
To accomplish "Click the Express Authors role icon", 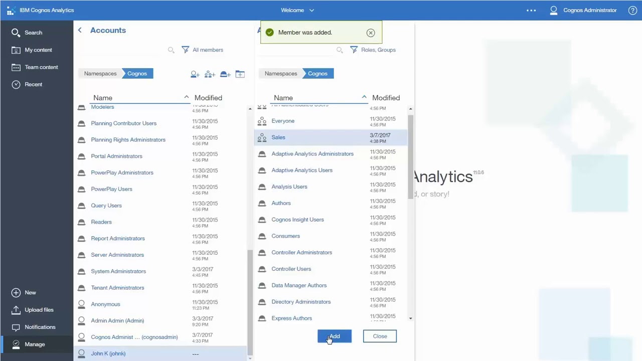I will point(262,318).
